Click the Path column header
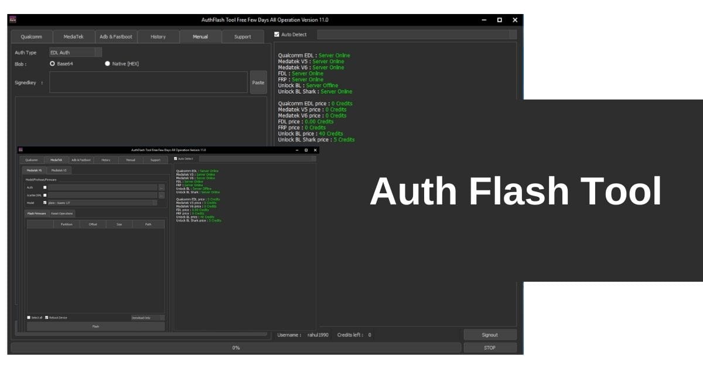The height and width of the screenshot is (369, 703). 148,224
